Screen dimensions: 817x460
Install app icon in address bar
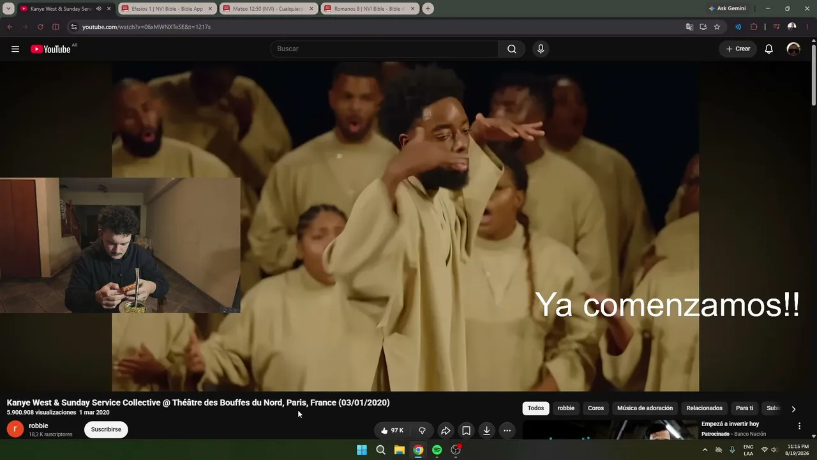(x=703, y=27)
